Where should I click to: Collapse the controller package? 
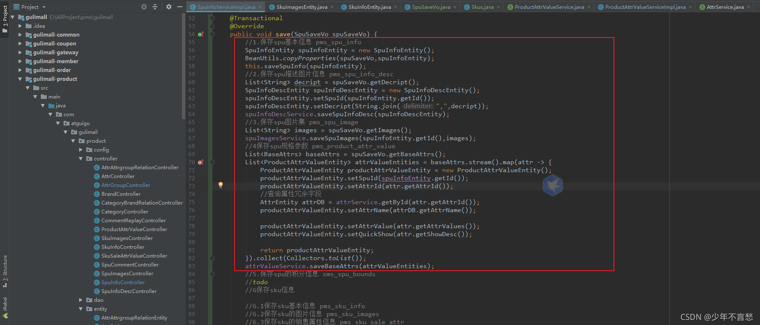81,159
